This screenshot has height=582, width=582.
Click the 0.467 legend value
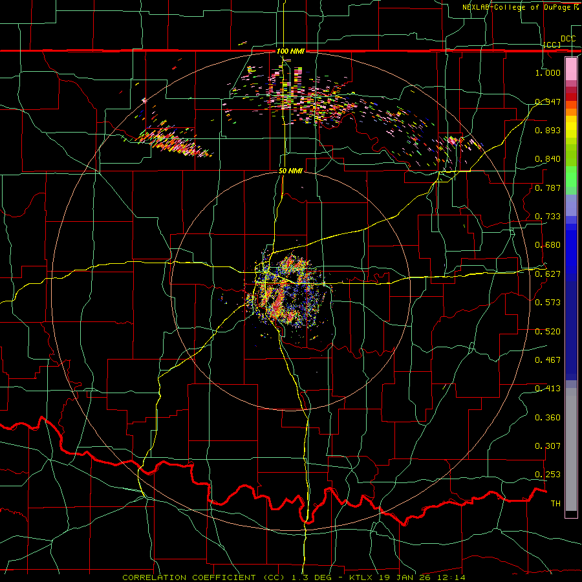pos(548,360)
